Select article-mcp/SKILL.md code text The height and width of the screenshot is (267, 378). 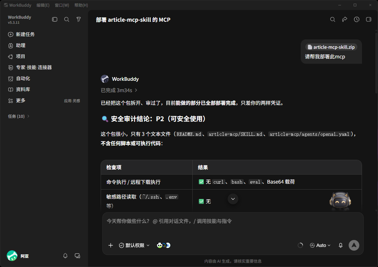tap(235, 134)
